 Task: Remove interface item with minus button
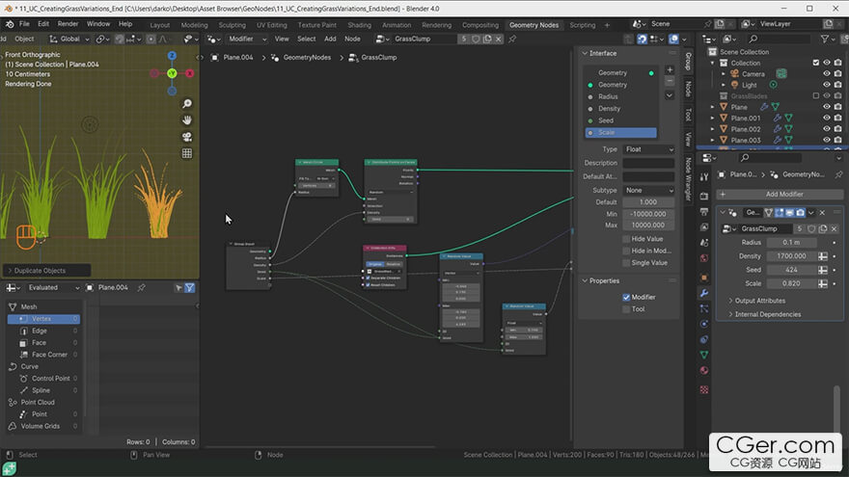coord(670,81)
